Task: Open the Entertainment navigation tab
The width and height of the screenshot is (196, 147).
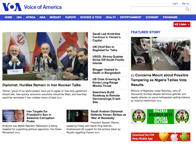Action: coord(131,17)
